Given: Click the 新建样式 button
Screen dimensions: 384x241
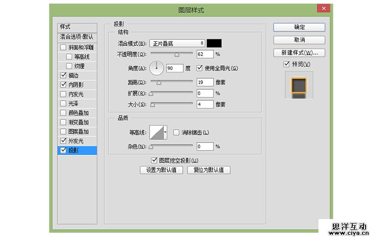Looking at the screenshot, I should tap(299, 53).
